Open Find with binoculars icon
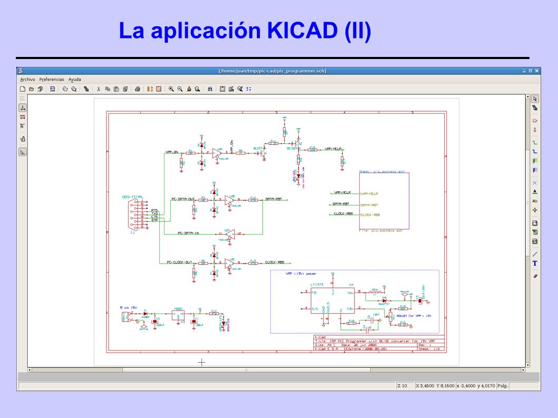This screenshot has width=558, height=418. click(210, 89)
